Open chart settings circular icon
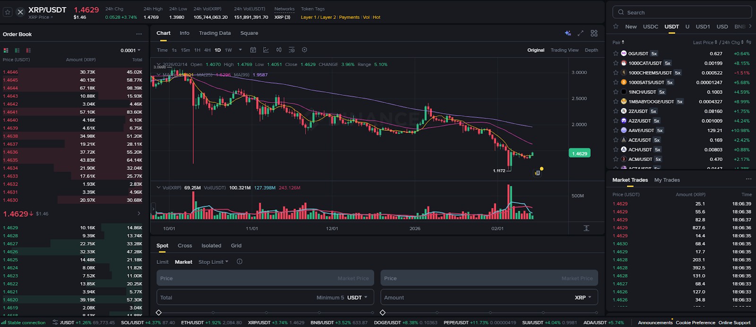 304,50
